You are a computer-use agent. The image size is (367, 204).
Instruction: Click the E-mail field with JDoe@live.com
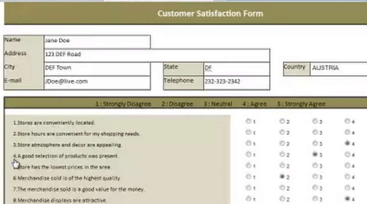click(x=97, y=83)
